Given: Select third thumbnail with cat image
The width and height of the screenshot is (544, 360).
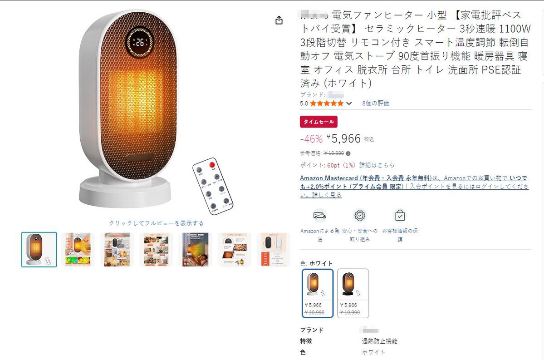Looking at the screenshot, I should 117,250.
